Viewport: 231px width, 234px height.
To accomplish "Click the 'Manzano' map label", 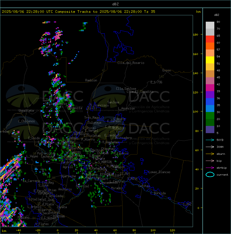I will [23, 217].
